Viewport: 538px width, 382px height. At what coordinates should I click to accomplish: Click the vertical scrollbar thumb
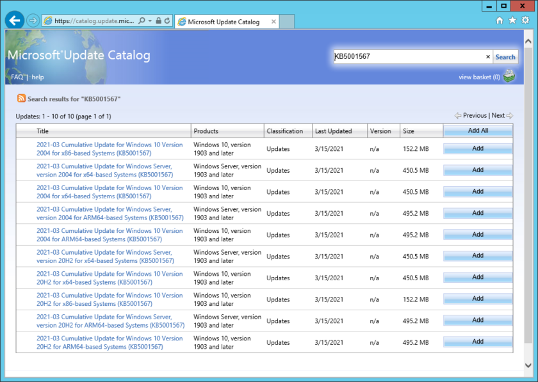coord(528,195)
